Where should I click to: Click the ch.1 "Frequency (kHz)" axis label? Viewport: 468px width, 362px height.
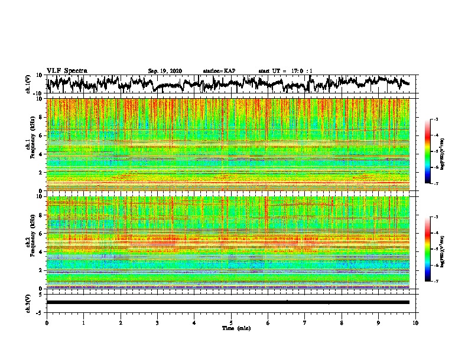coord(32,137)
